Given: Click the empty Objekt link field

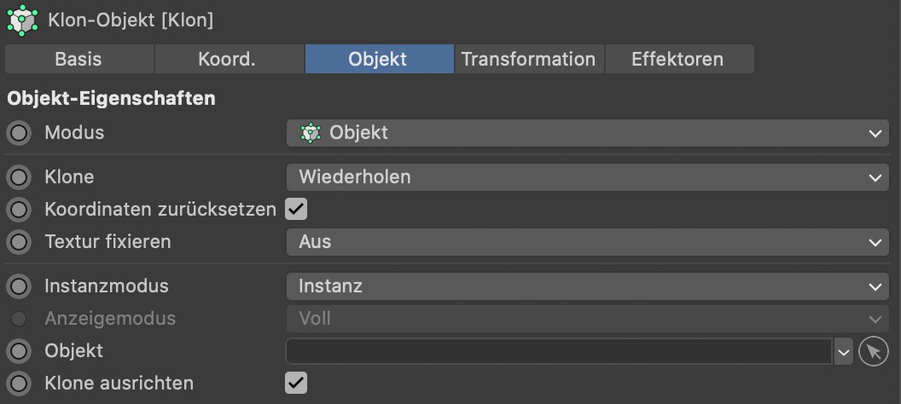Looking at the screenshot, I should tap(558, 351).
